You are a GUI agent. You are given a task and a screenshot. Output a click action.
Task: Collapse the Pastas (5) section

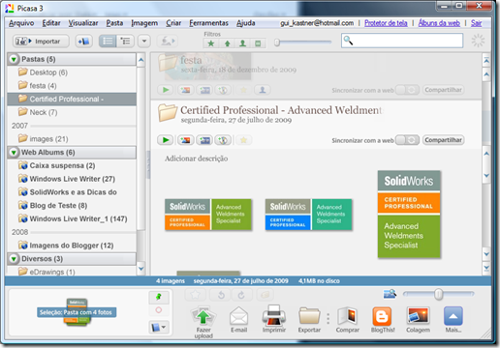14,59
